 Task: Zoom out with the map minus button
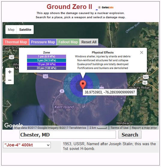(x=10, y=80)
